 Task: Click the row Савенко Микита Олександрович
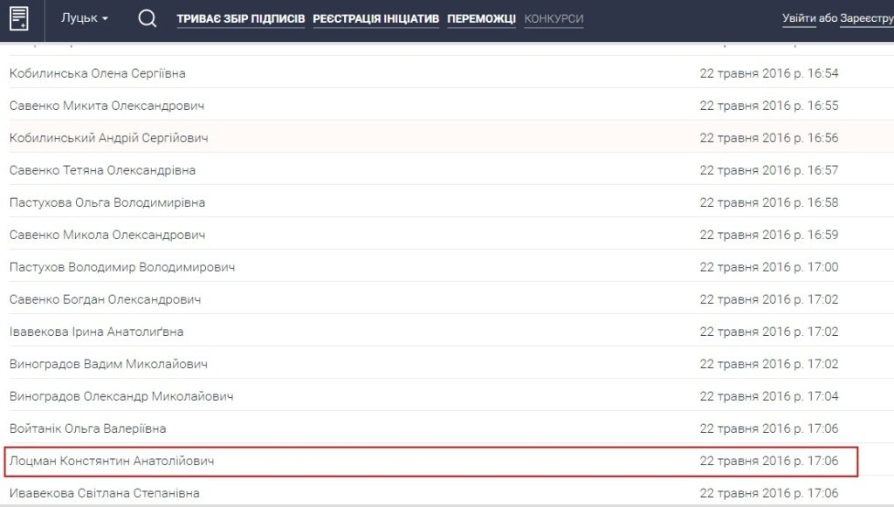point(107,106)
